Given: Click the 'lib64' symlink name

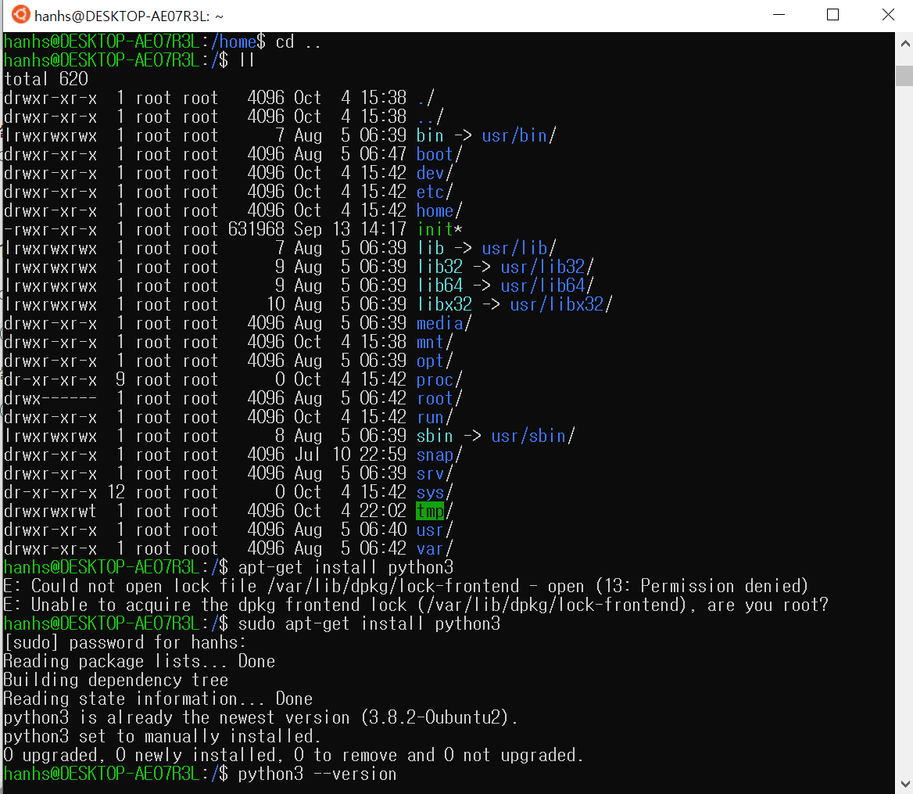Looking at the screenshot, I should [x=439, y=286].
